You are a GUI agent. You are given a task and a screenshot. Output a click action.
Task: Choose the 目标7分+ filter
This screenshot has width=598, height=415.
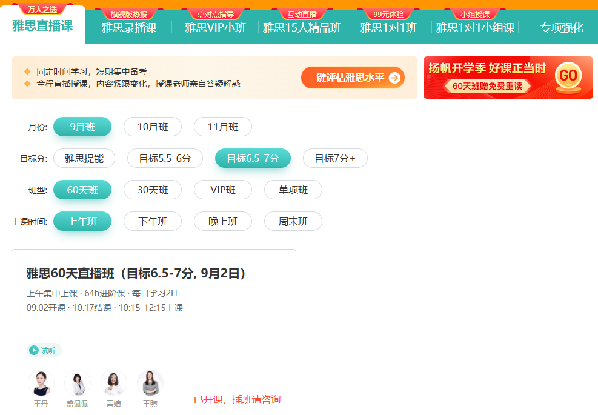[335, 158]
